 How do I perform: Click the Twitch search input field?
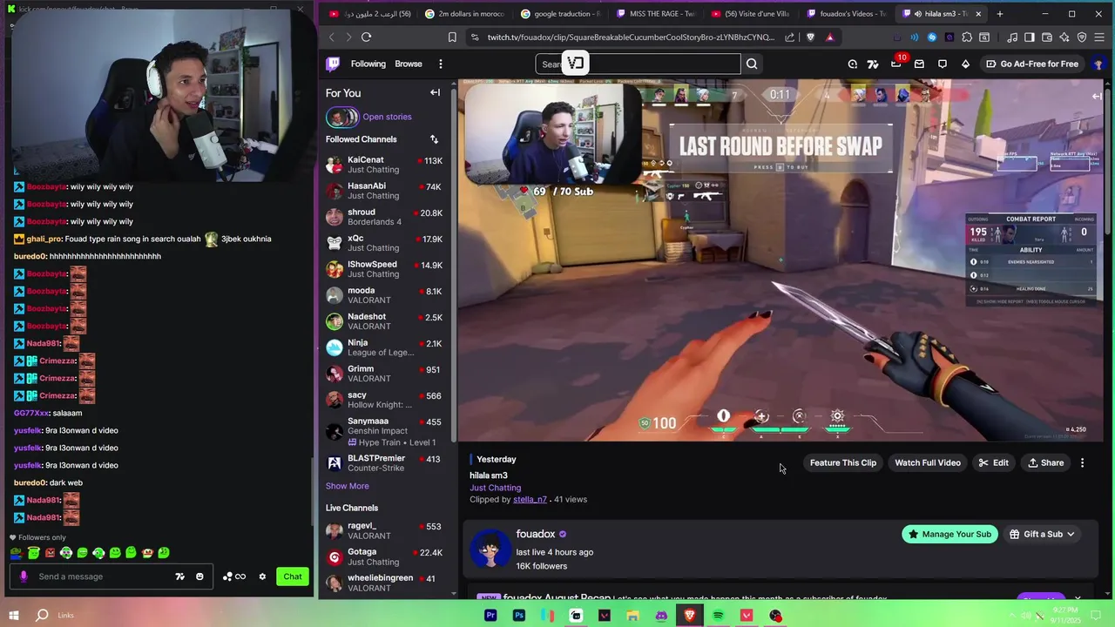[x=638, y=64]
